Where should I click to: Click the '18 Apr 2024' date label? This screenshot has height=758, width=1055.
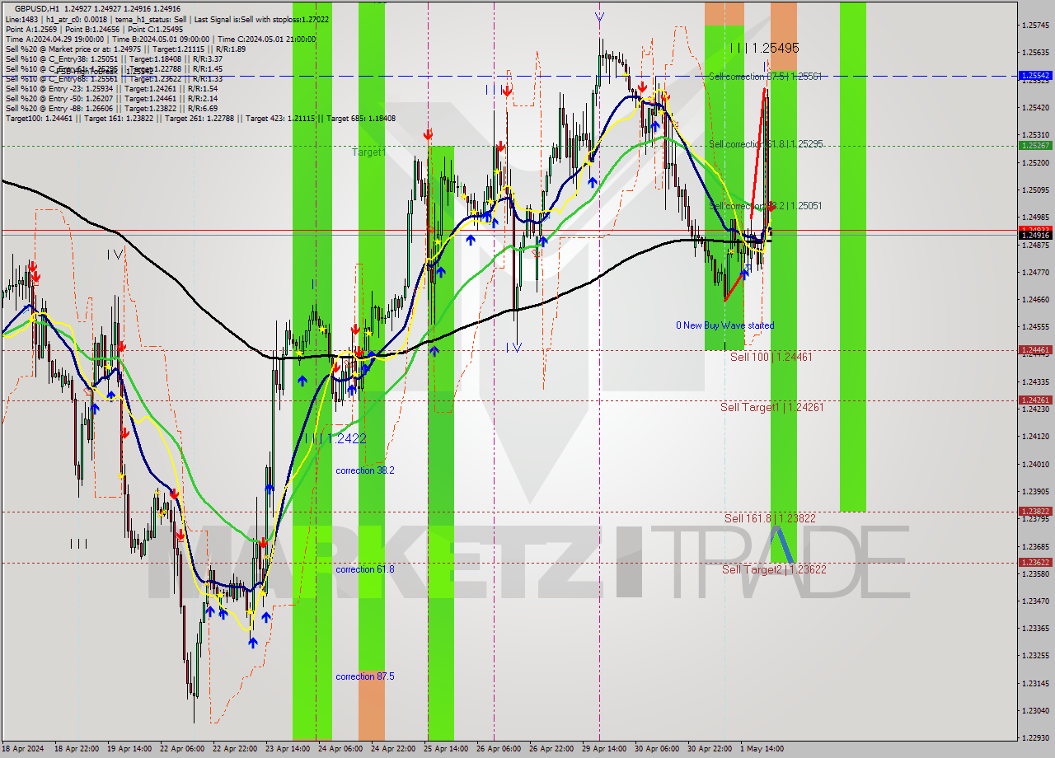pos(24,749)
